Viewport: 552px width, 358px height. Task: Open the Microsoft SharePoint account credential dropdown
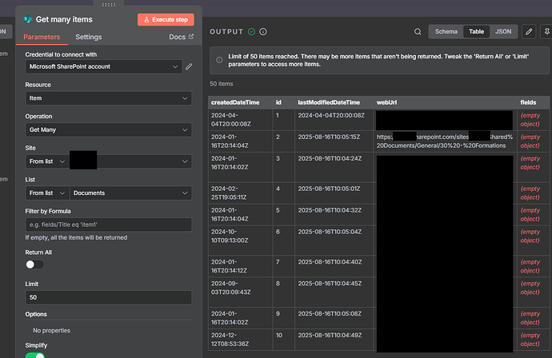coord(102,66)
